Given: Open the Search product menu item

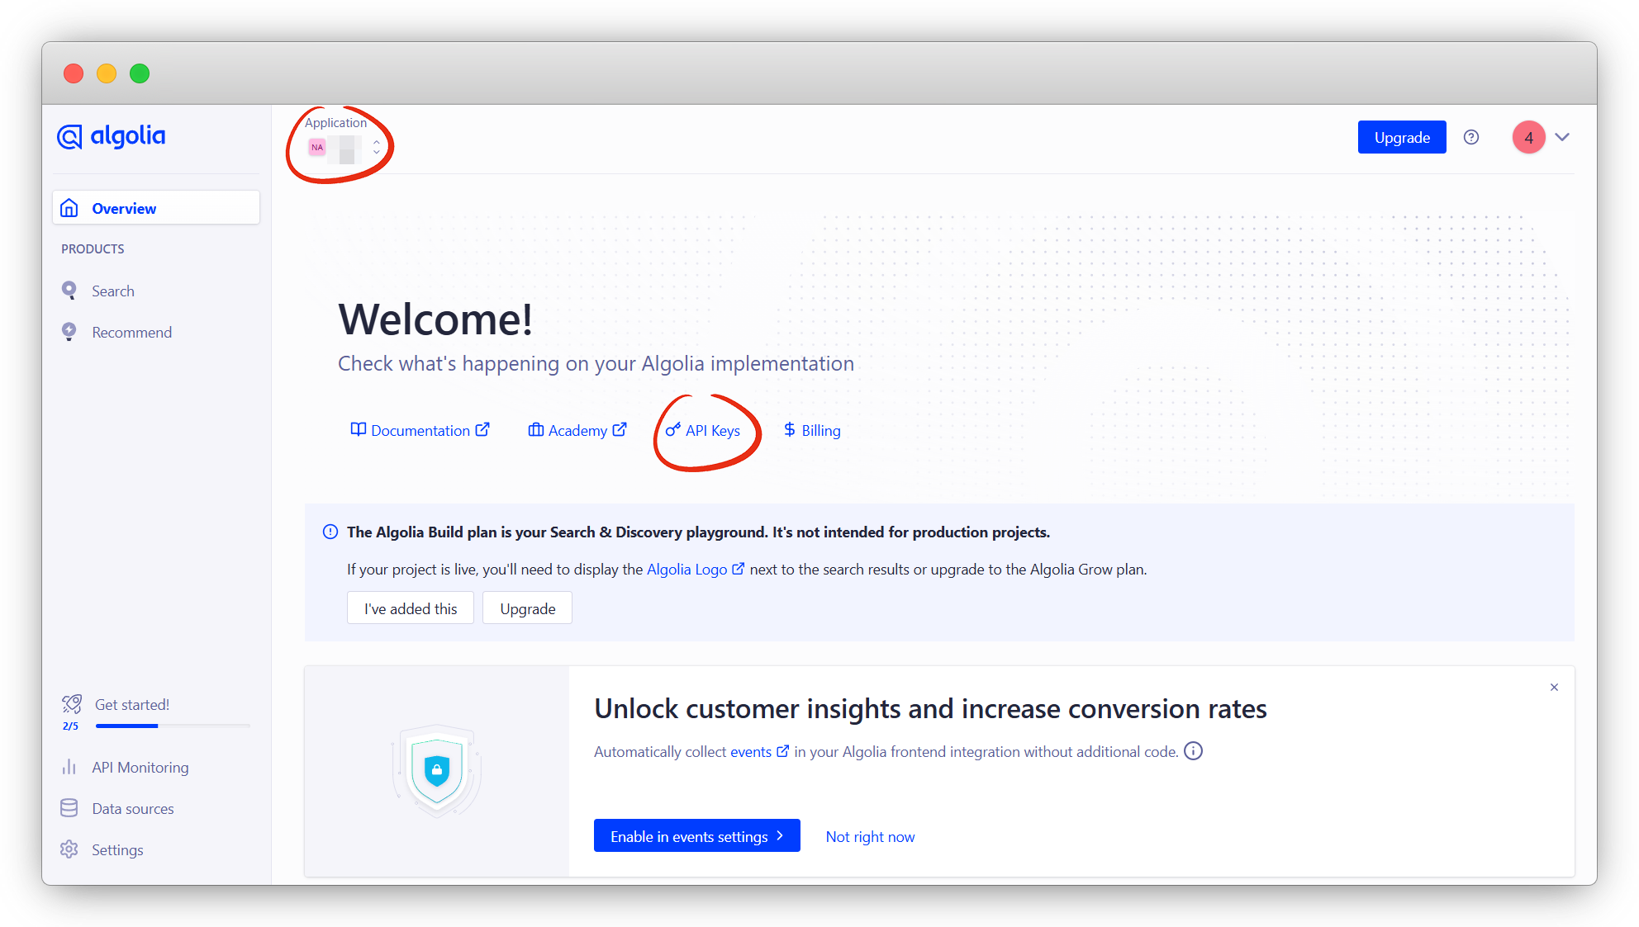Looking at the screenshot, I should pos(113,291).
